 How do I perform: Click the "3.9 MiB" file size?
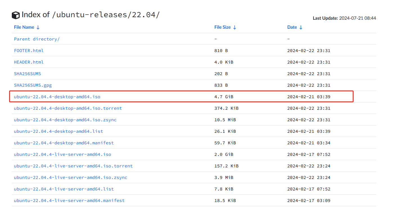pyautogui.click(x=224, y=178)
